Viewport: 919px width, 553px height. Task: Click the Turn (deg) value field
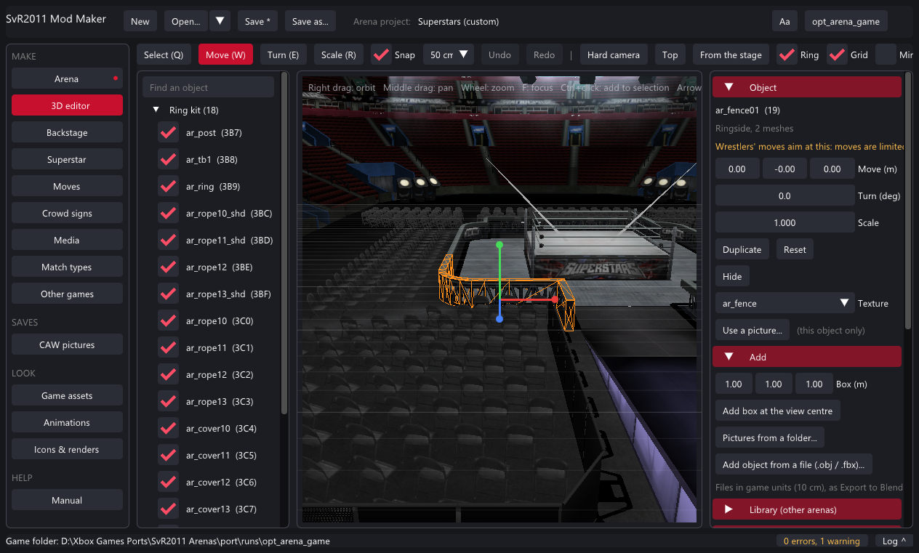[x=784, y=195]
